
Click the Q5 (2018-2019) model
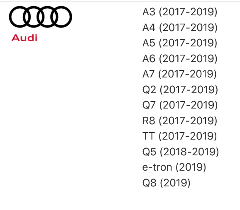tap(181, 152)
